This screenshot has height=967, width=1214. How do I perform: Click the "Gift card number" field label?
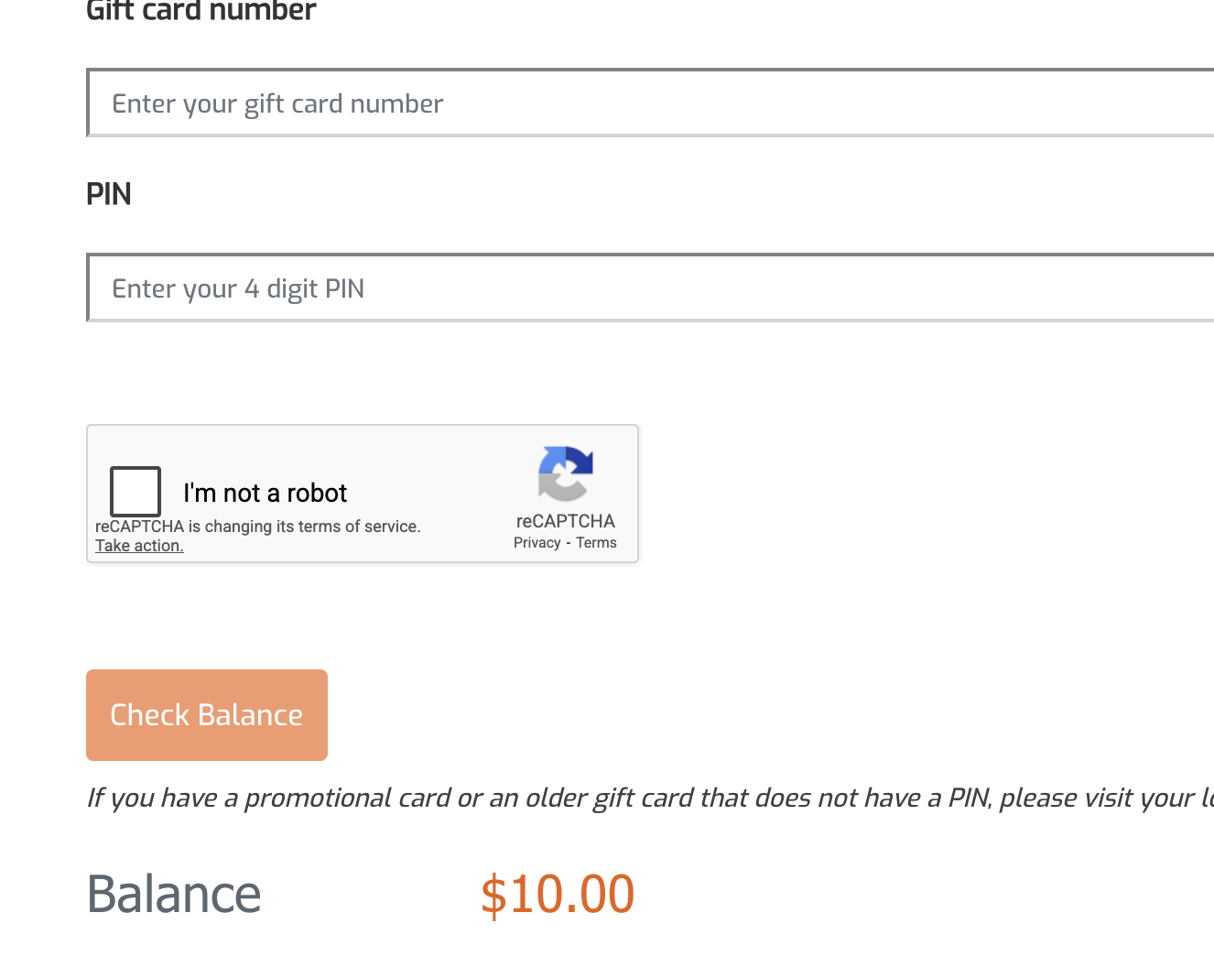pyautogui.click(x=201, y=11)
